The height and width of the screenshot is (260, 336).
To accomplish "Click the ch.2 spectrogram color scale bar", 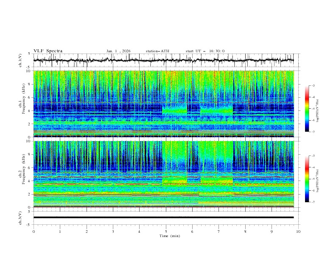I will pyautogui.click(x=307, y=179).
